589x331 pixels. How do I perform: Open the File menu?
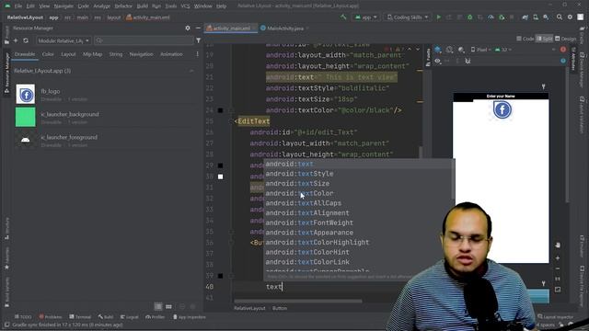(x=18, y=6)
